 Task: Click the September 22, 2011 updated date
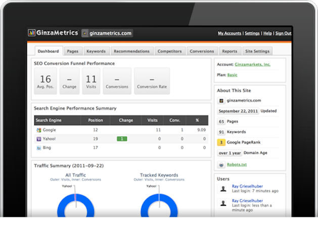click(238, 111)
